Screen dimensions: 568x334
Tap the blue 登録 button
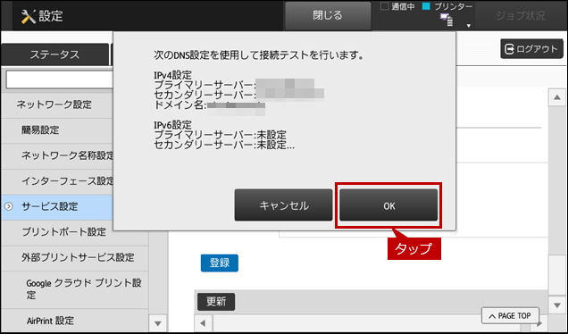coord(220,263)
